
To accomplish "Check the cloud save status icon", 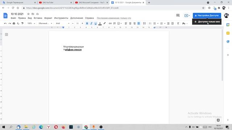I will [x=37, y=14].
